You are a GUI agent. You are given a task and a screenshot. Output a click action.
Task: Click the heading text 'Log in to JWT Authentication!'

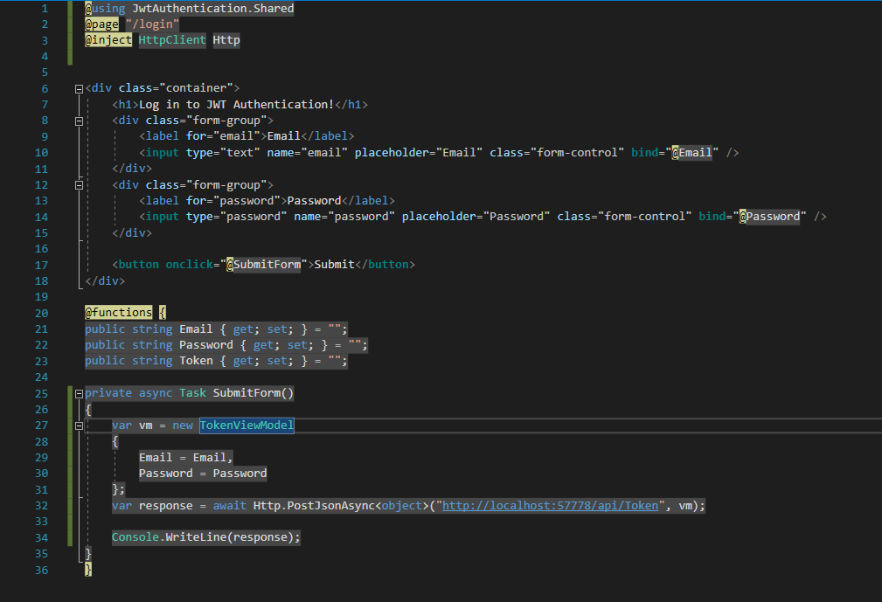[236, 104]
